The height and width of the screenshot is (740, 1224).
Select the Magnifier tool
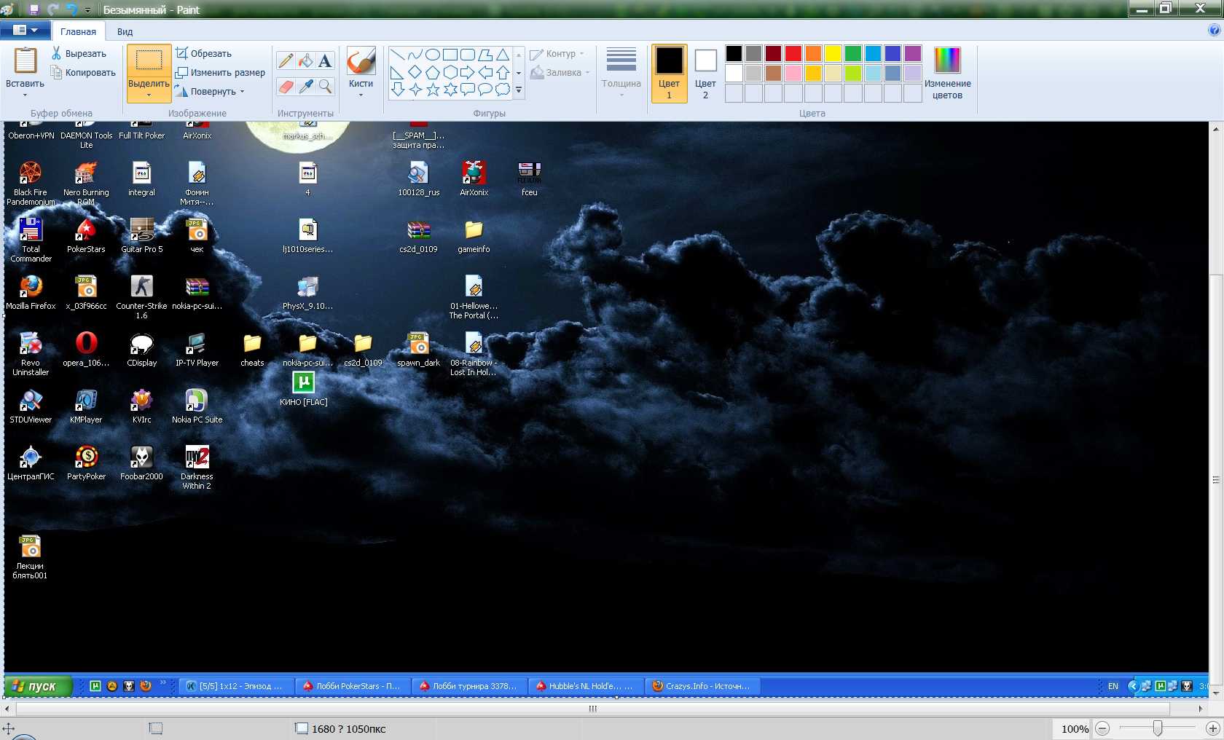325,87
